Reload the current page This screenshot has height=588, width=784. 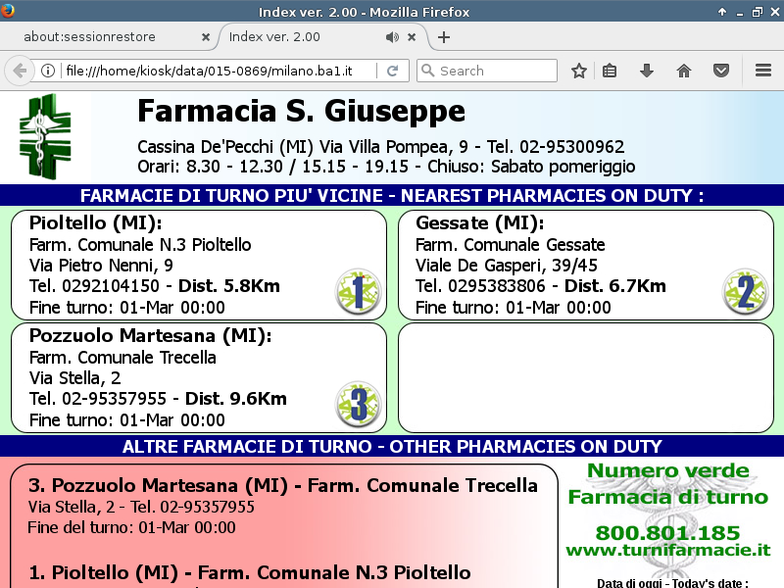(392, 71)
